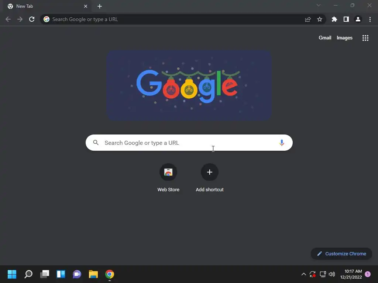Bookmark this tab with the star icon
This screenshot has height=283, width=378.
(319, 19)
